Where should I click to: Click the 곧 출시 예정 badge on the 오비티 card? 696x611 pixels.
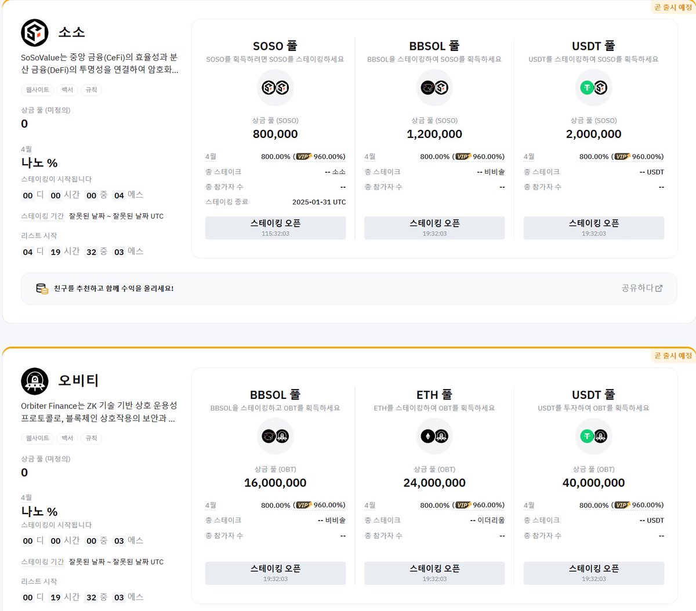pyautogui.click(x=673, y=355)
